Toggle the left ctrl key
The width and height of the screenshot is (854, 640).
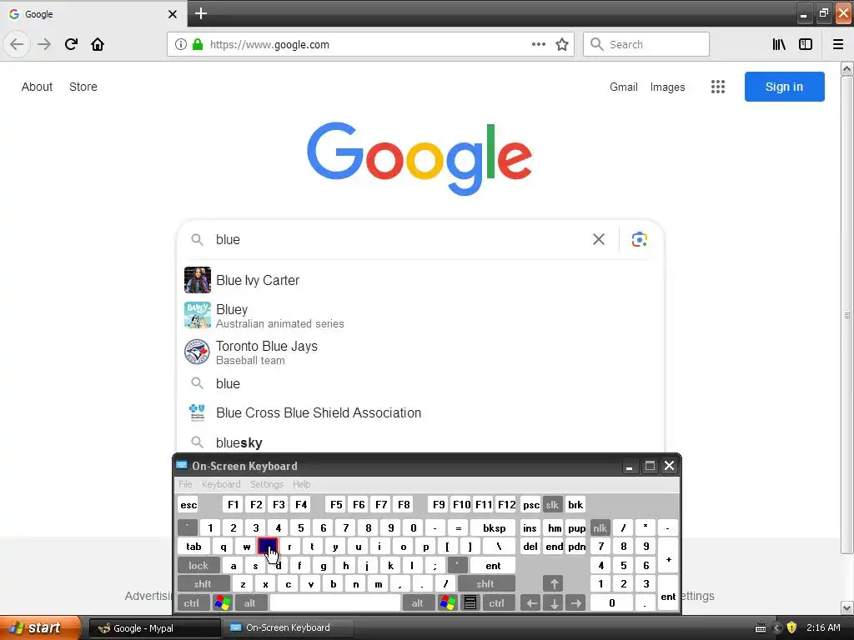[191, 603]
